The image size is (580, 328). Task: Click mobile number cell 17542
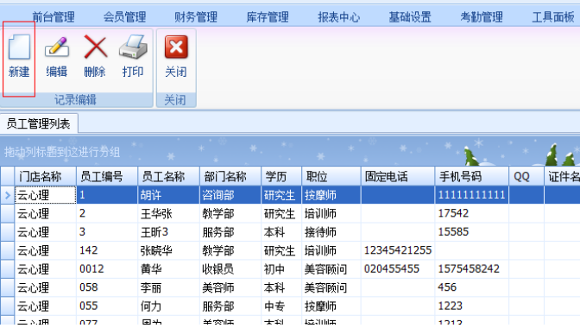[471, 213]
